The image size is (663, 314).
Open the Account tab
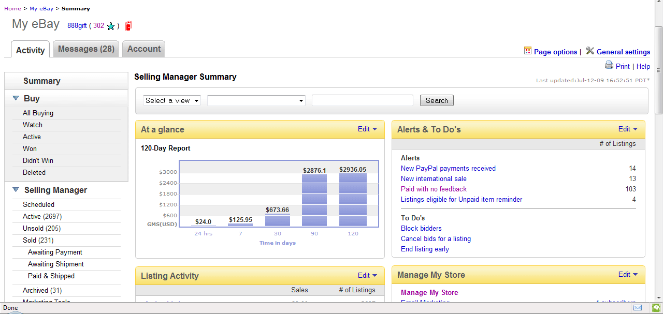click(144, 49)
